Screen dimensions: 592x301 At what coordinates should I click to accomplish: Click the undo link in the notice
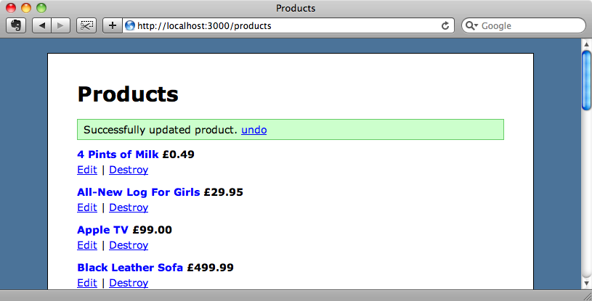(254, 130)
